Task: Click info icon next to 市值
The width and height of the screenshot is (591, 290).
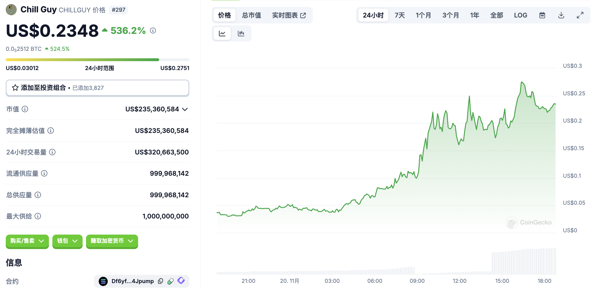Action: pos(25,109)
